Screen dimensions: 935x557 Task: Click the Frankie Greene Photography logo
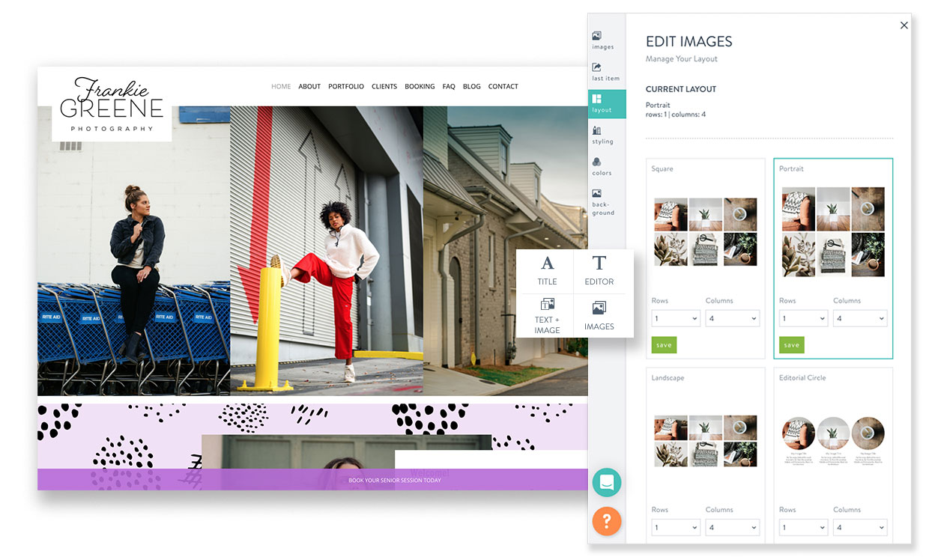point(112,105)
